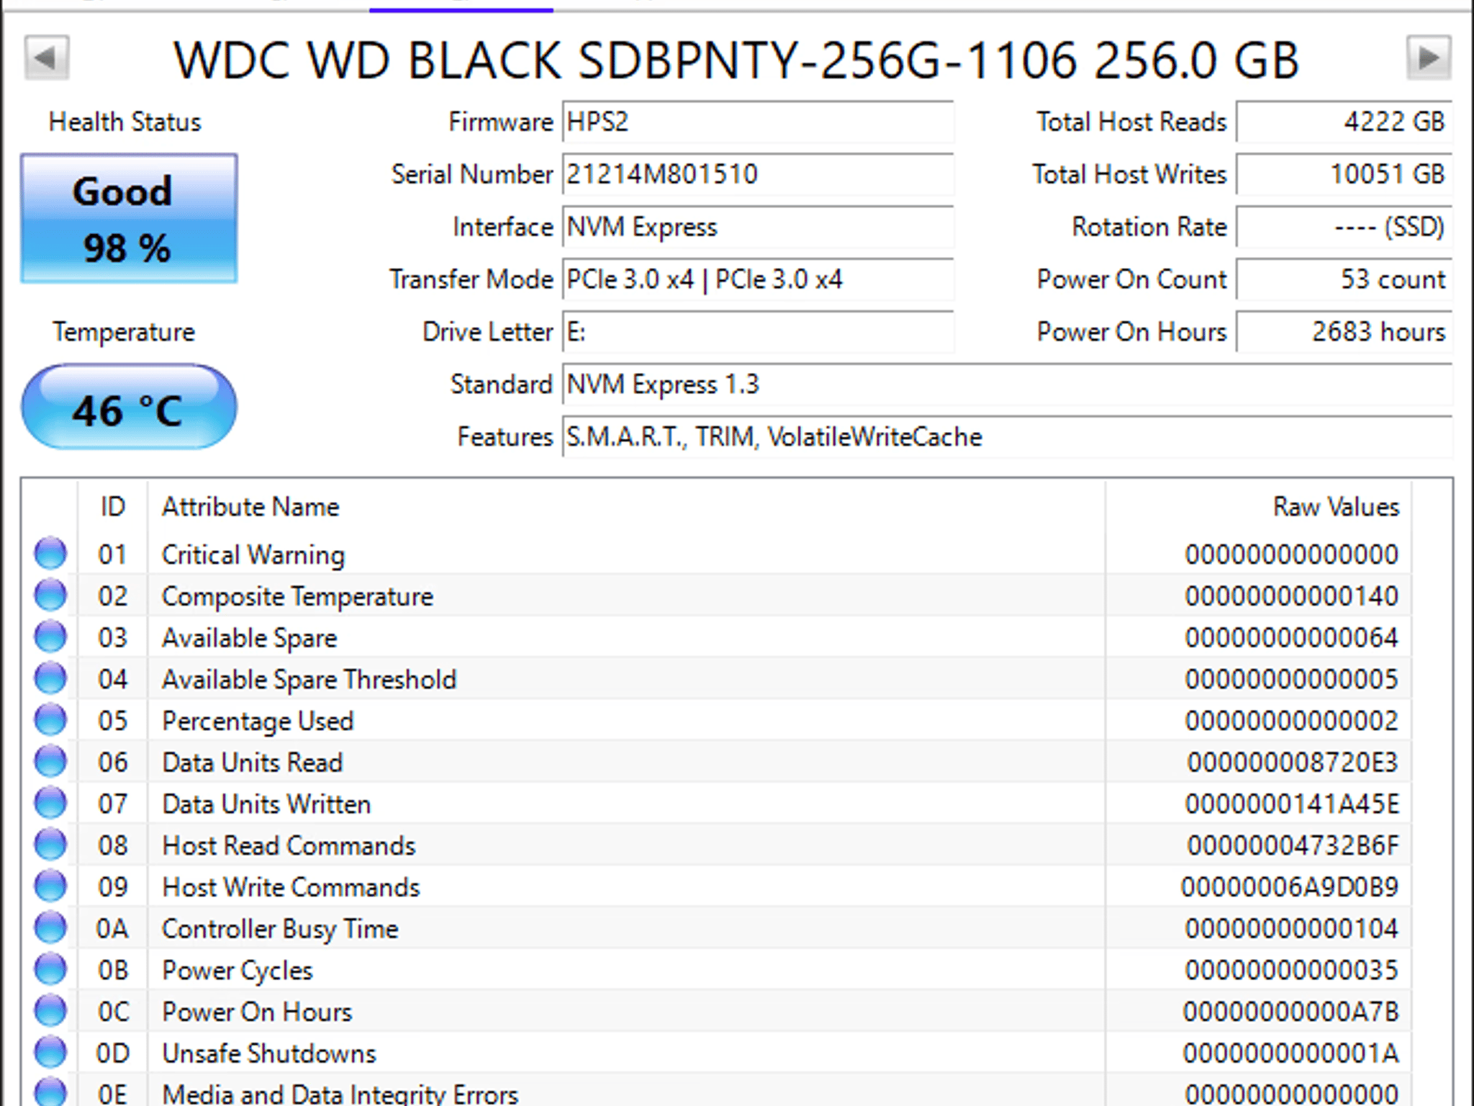Click status orb for Data Units Written row

50,804
